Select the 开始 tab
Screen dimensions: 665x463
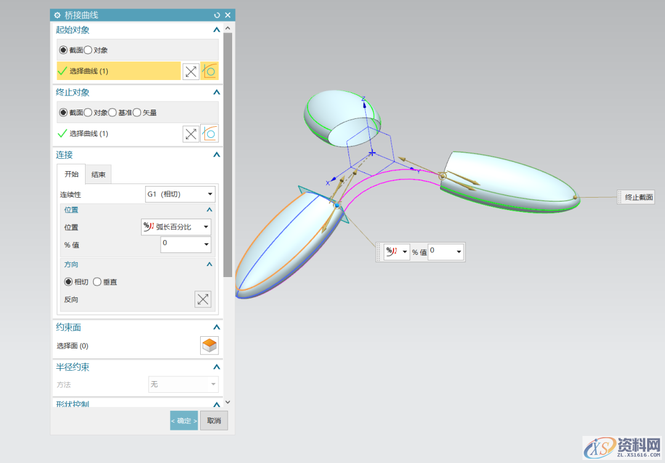tap(71, 174)
